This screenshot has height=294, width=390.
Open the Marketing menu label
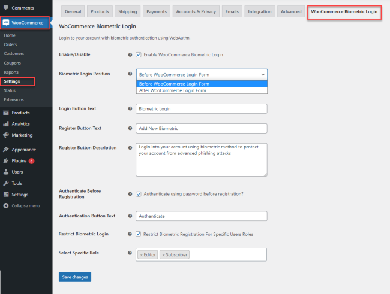[22, 135]
